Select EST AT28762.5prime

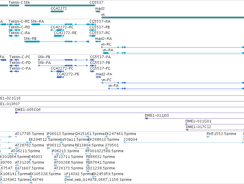pyautogui.click(x=17, y=148)
